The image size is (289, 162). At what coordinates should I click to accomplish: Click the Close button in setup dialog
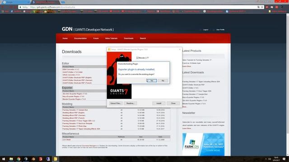(x=173, y=103)
